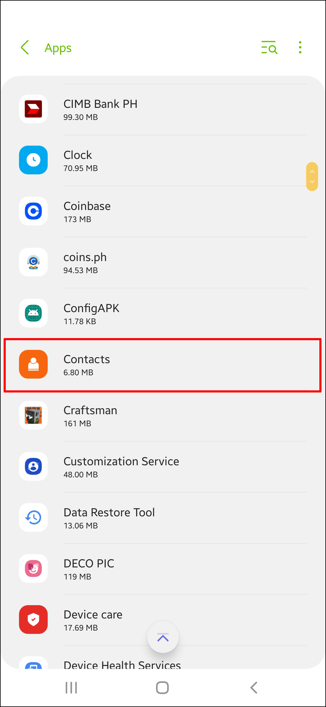
Task: Tap the coins.ph app icon
Action: pyautogui.click(x=34, y=262)
